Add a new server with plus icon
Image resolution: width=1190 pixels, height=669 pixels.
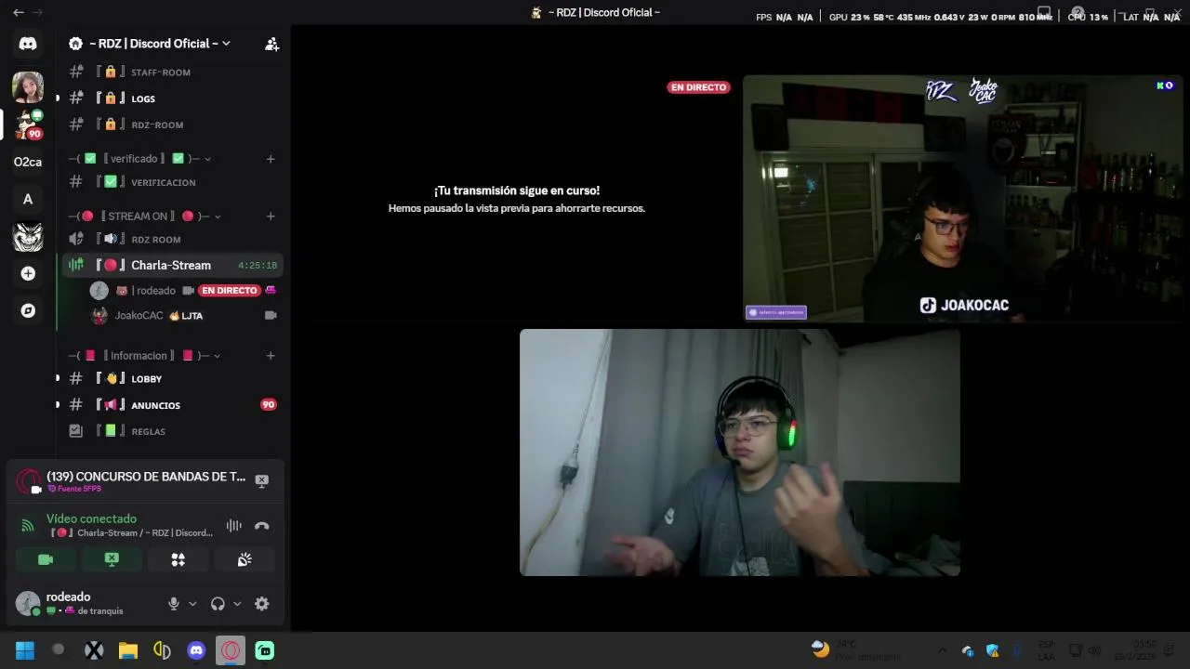[x=28, y=273]
